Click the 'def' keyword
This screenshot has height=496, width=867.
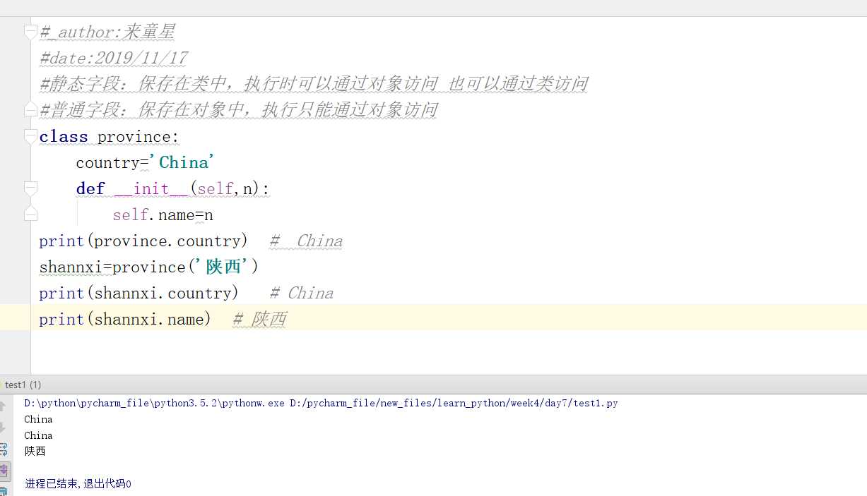tap(90, 188)
